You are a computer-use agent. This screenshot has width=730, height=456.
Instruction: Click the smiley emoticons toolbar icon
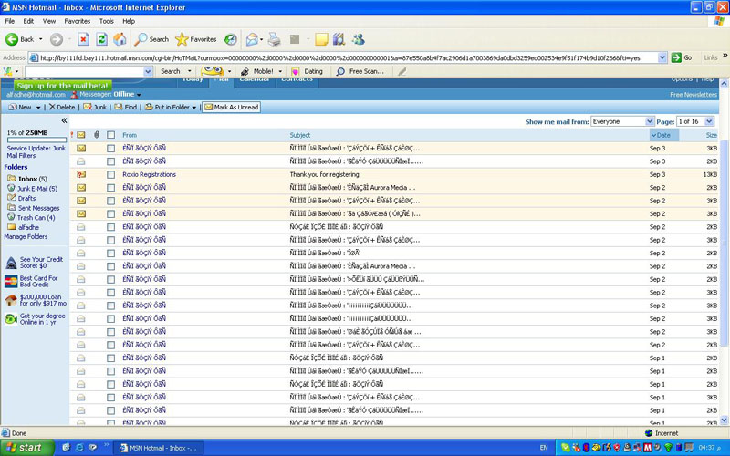pyautogui.click(x=212, y=71)
